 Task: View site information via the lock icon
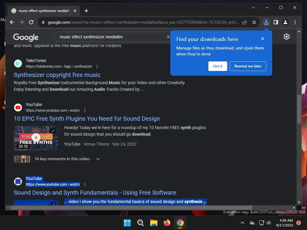(x=43, y=22)
